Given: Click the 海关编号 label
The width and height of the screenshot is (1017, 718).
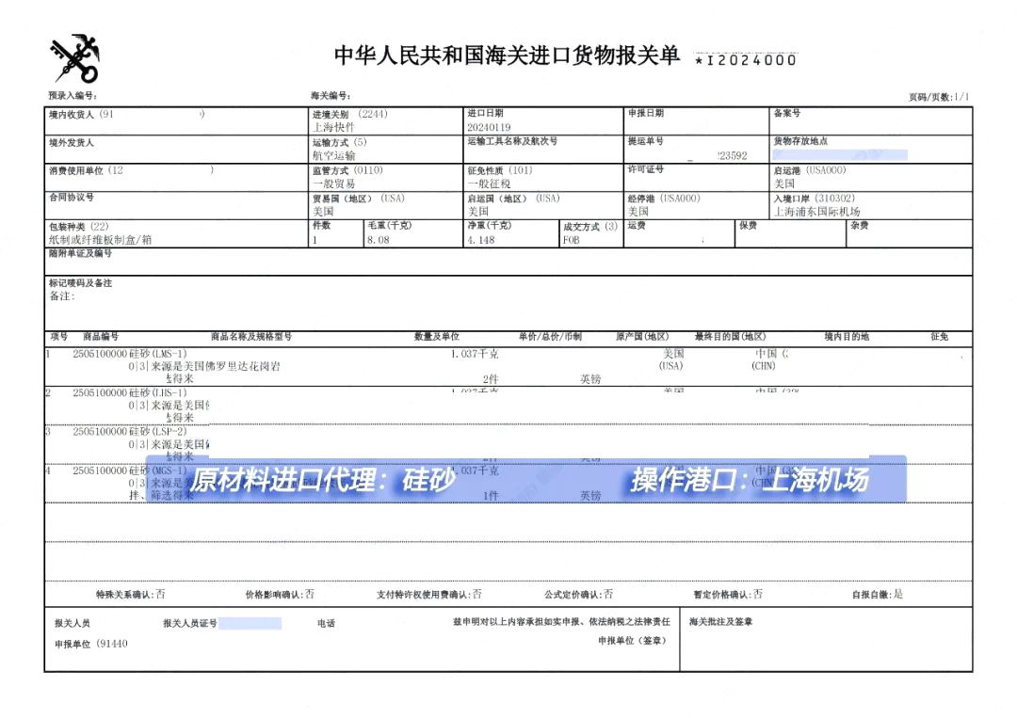Looking at the screenshot, I should pos(331,96).
